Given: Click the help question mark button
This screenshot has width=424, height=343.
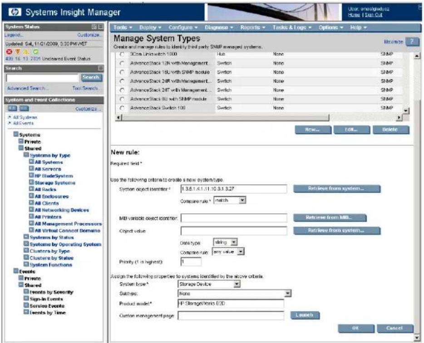Looking at the screenshot, I should coord(412,42).
